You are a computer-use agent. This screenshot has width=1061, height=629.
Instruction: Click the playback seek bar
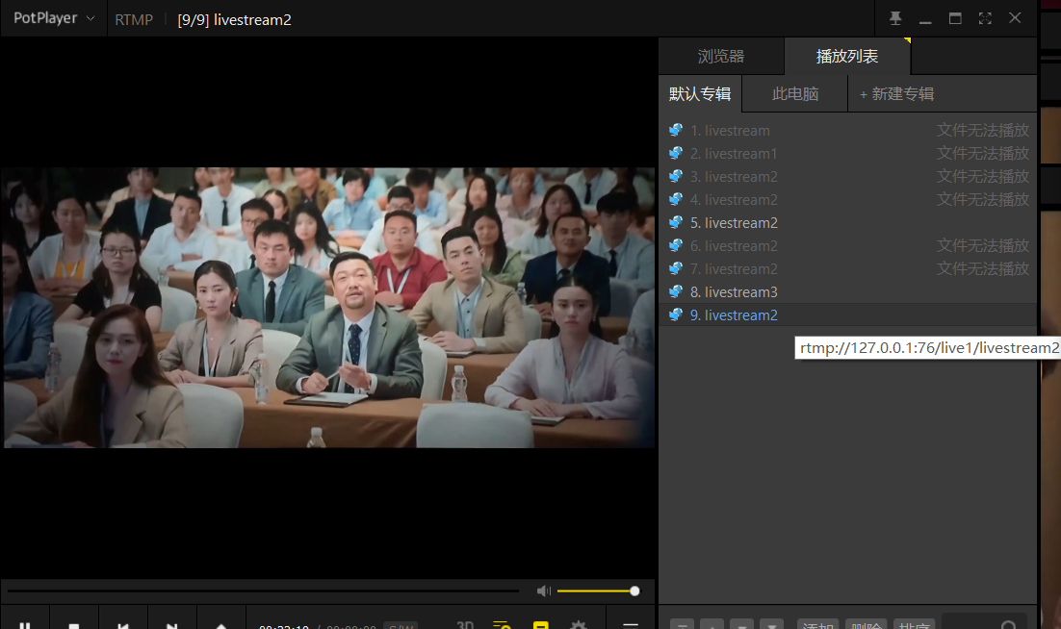(x=263, y=591)
